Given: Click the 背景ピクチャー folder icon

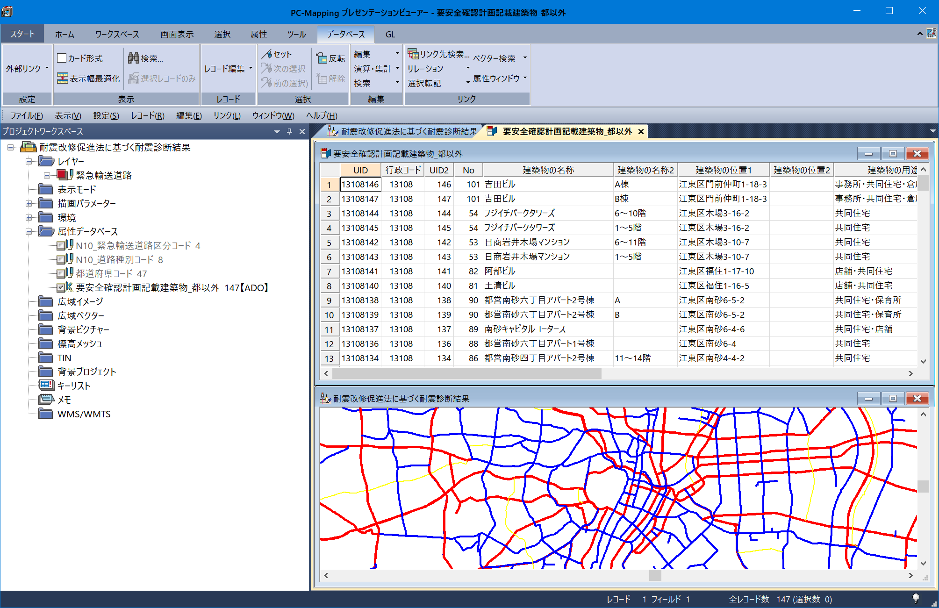Looking at the screenshot, I should click(45, 329).
